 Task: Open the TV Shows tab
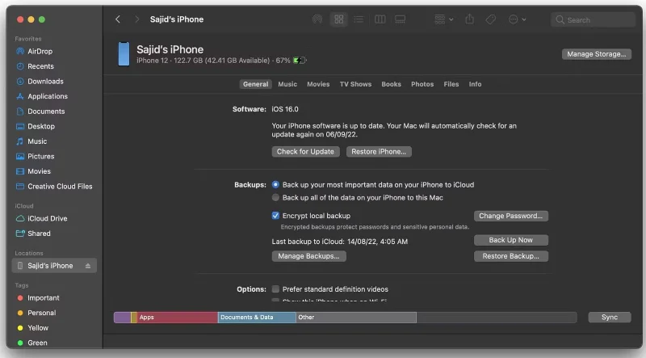pyautogui.click(x=355, y=84)
